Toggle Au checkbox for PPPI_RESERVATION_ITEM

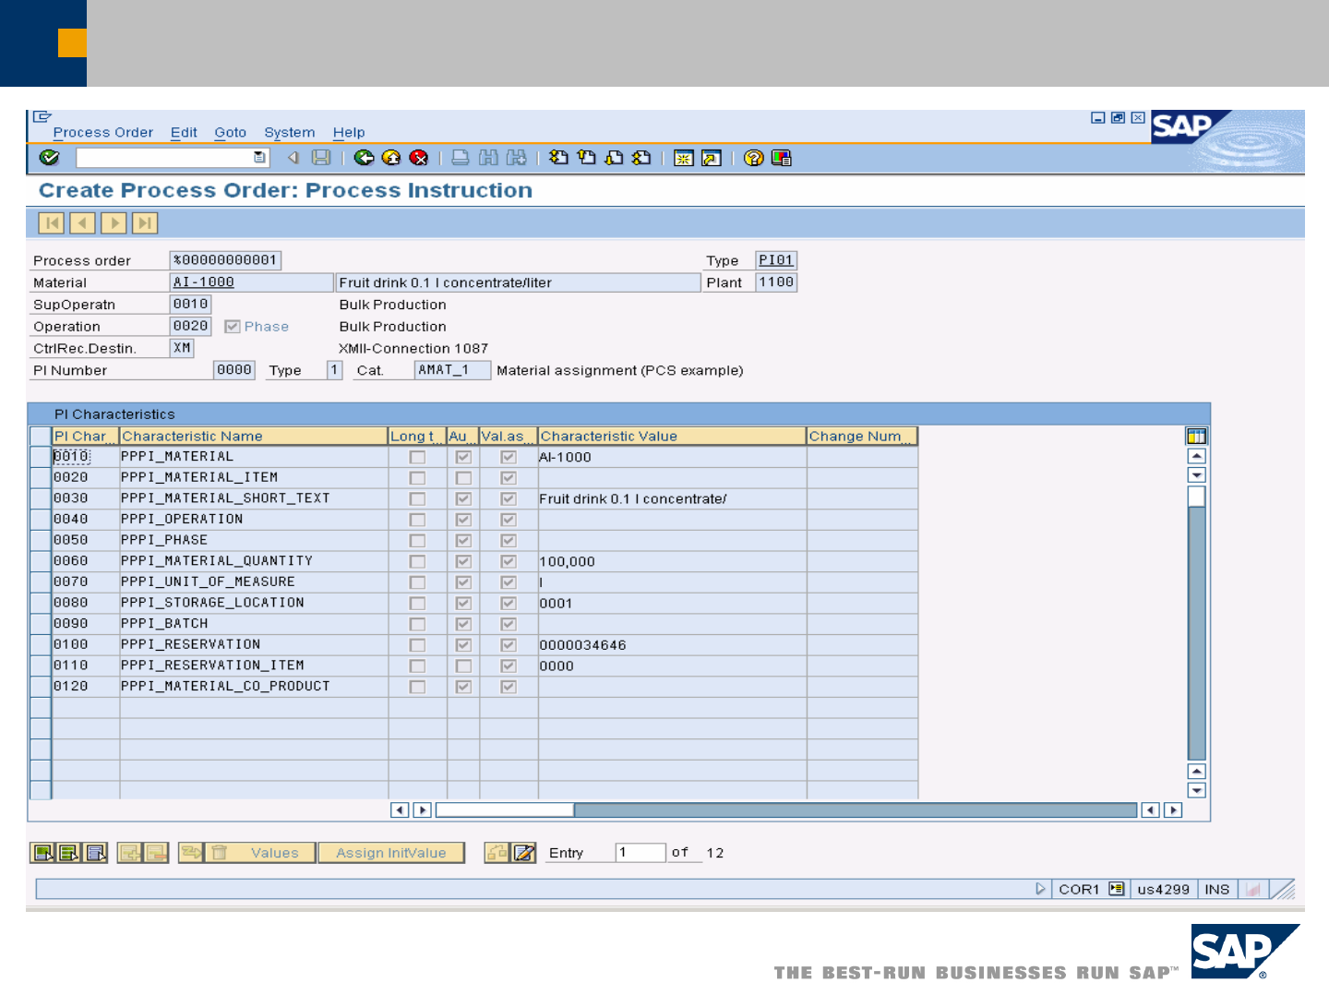pos(463,665)
